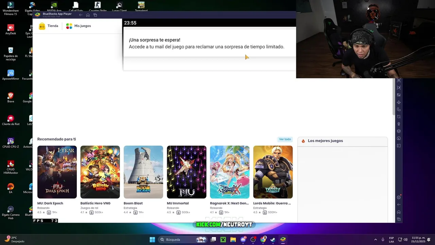Open multi-instance manager layers icon
435x245 pixels.
point(399,131)
